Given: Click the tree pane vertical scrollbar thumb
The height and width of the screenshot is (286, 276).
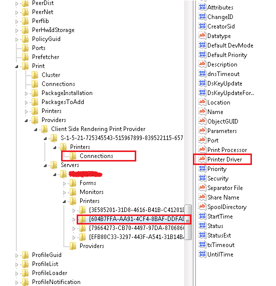Looking at the screenshot, I should click(188, 222).
